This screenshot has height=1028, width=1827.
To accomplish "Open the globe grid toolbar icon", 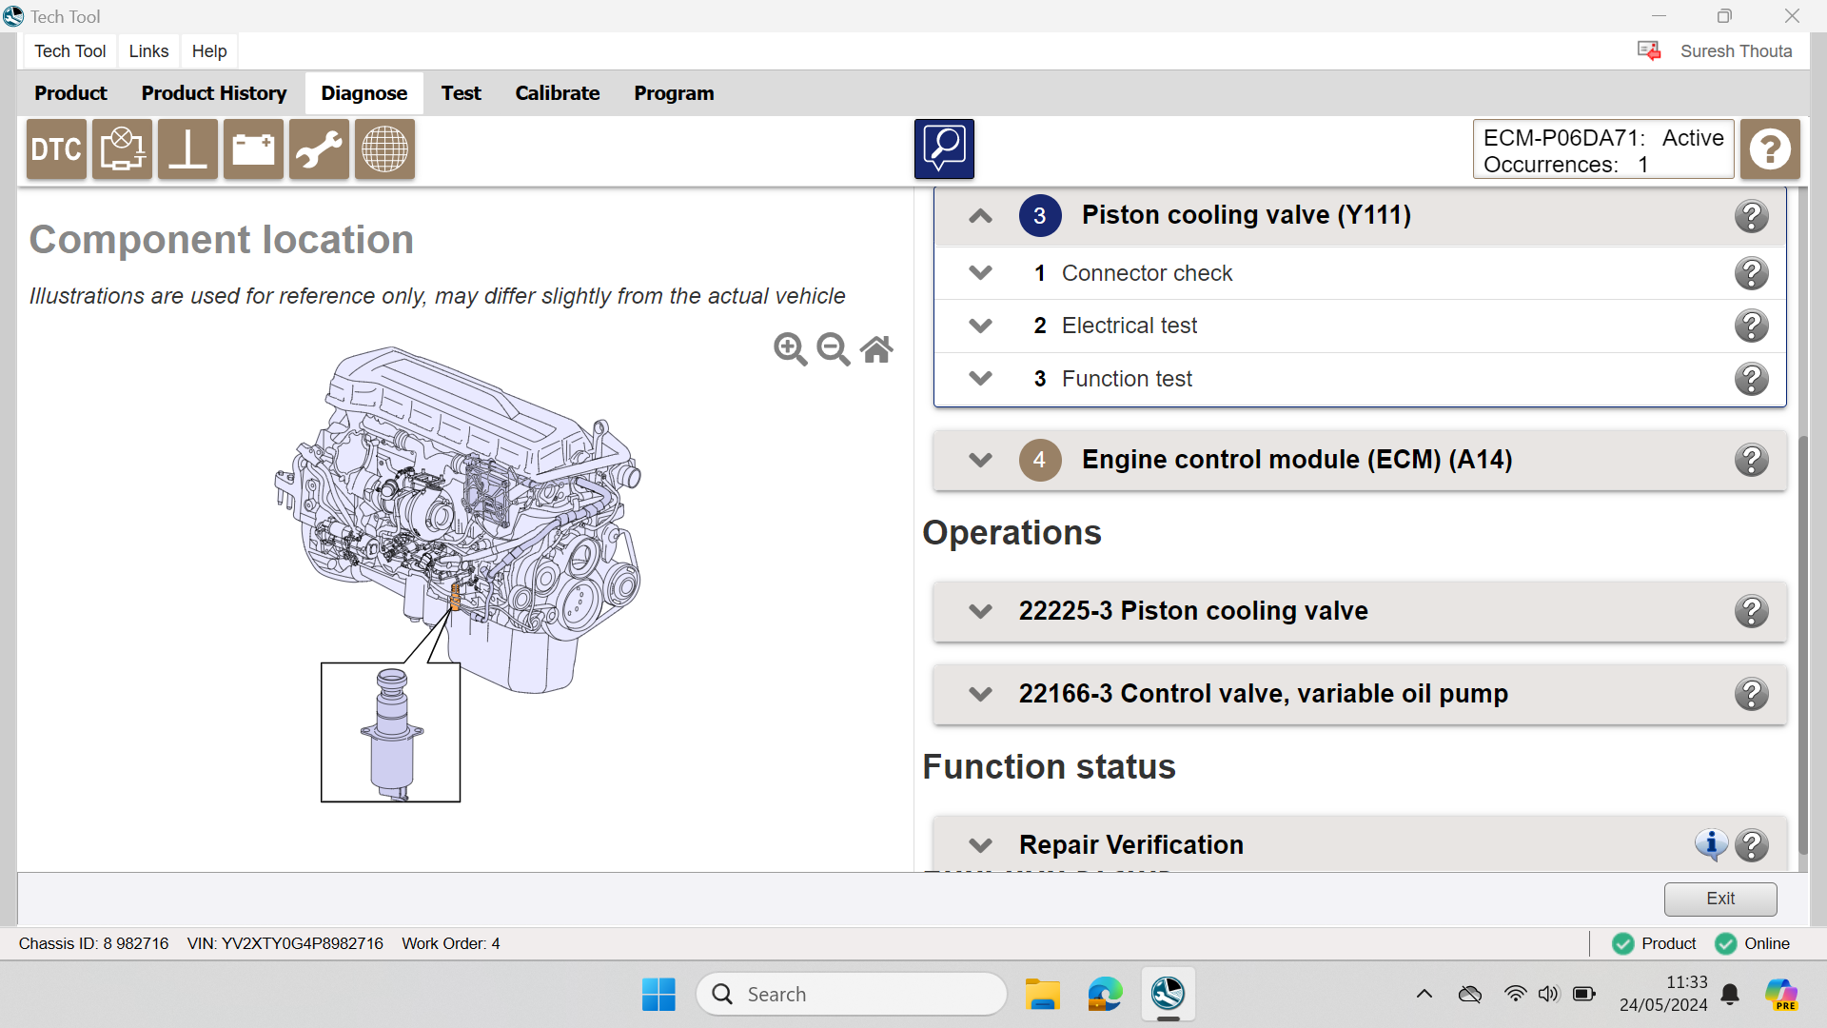I will [x=384, y=149].
